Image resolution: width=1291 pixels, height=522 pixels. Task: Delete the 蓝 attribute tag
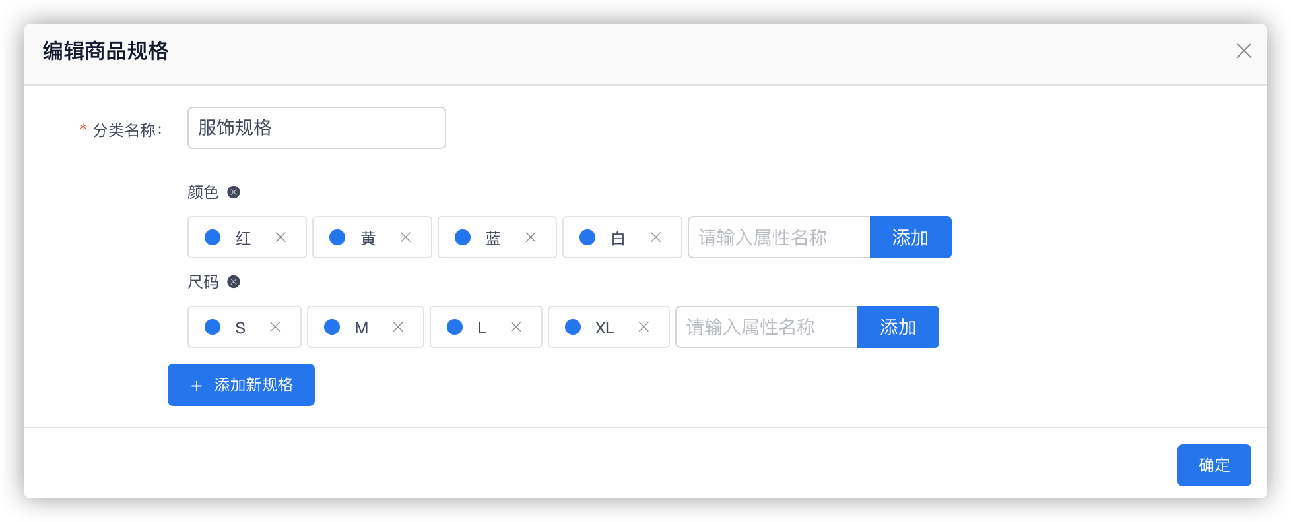click(x=531, y=237)
